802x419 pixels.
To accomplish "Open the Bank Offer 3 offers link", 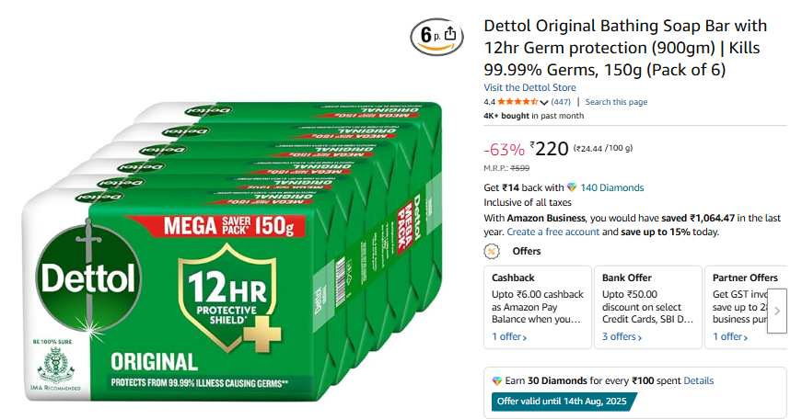I will [622, 337].
